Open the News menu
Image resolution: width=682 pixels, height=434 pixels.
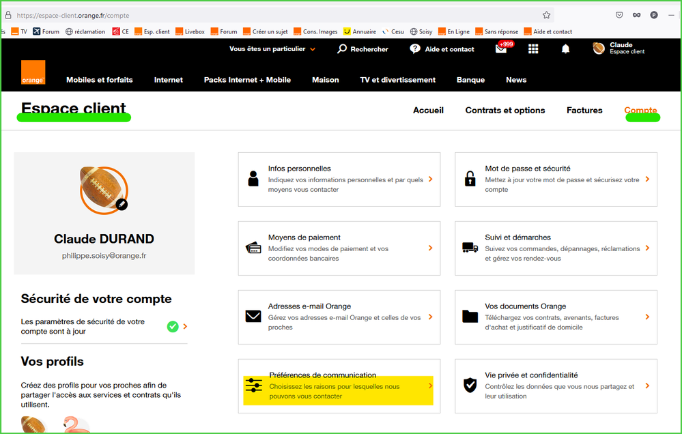pos(516,80)
